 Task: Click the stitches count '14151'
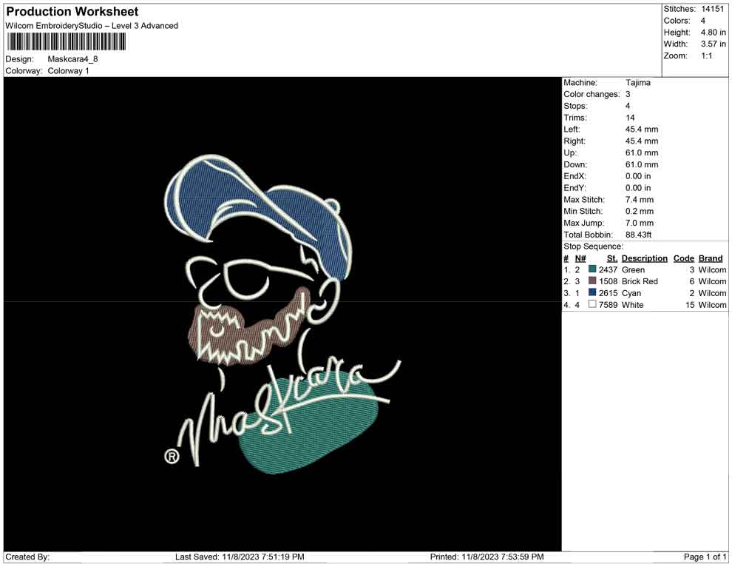tap(712, 9)
